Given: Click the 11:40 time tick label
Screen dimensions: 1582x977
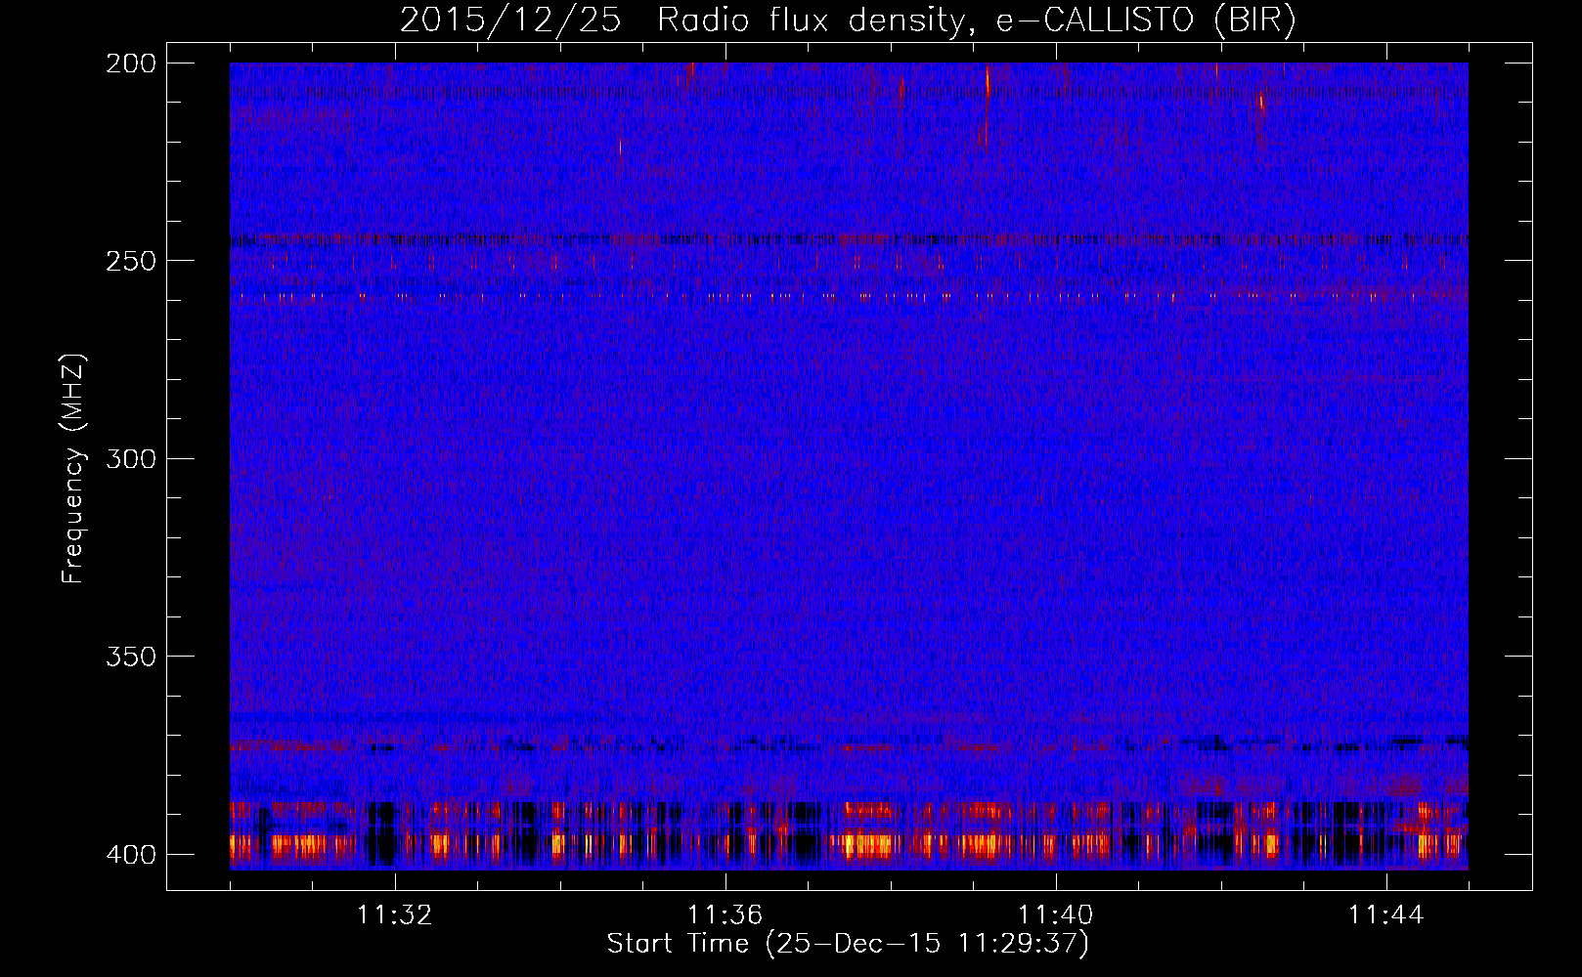Looking at the screenshot, I should 1056,915.
